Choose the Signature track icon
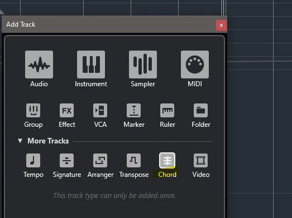The image size is (292, 218). tap(66, 161)
